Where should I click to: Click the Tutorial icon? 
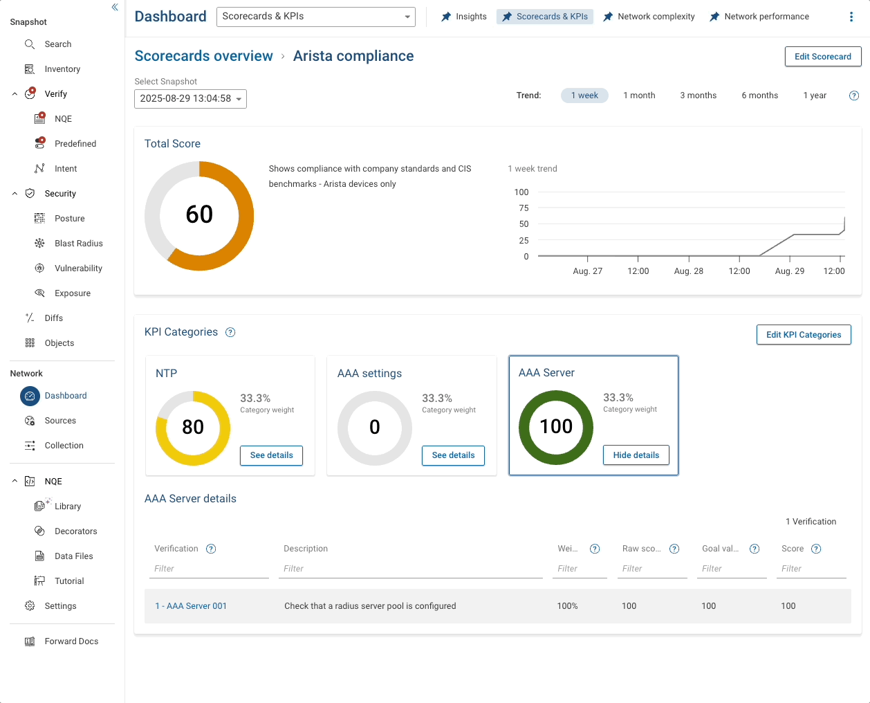coord(40,581)
